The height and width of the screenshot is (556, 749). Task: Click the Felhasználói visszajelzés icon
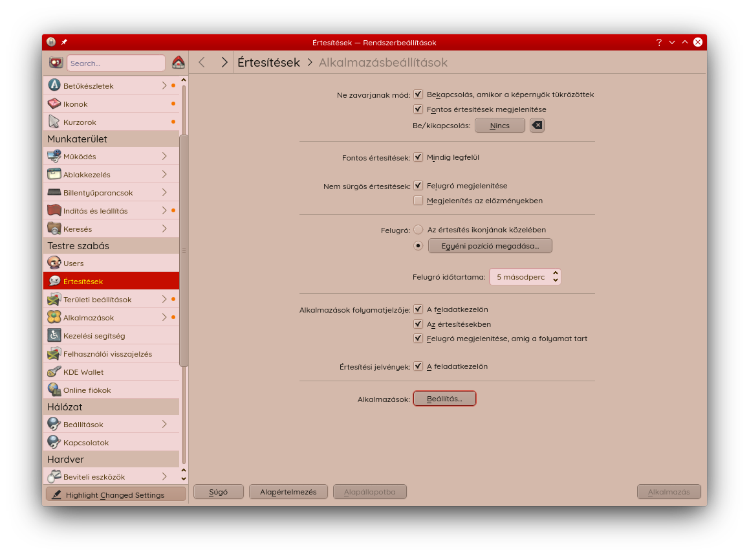[54, 353]
